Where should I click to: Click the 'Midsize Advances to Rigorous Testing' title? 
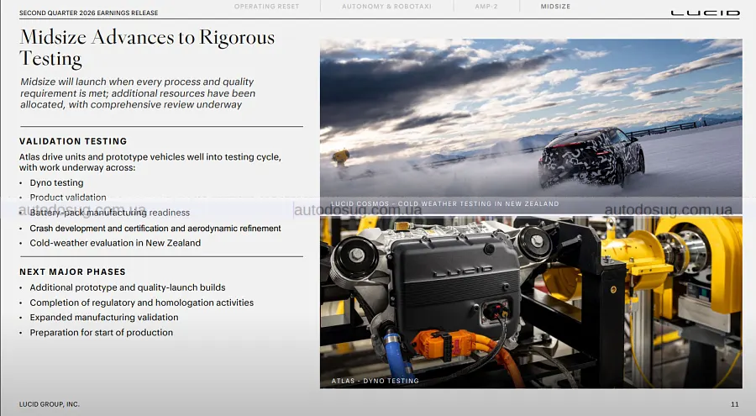click(x=147, y=48)
